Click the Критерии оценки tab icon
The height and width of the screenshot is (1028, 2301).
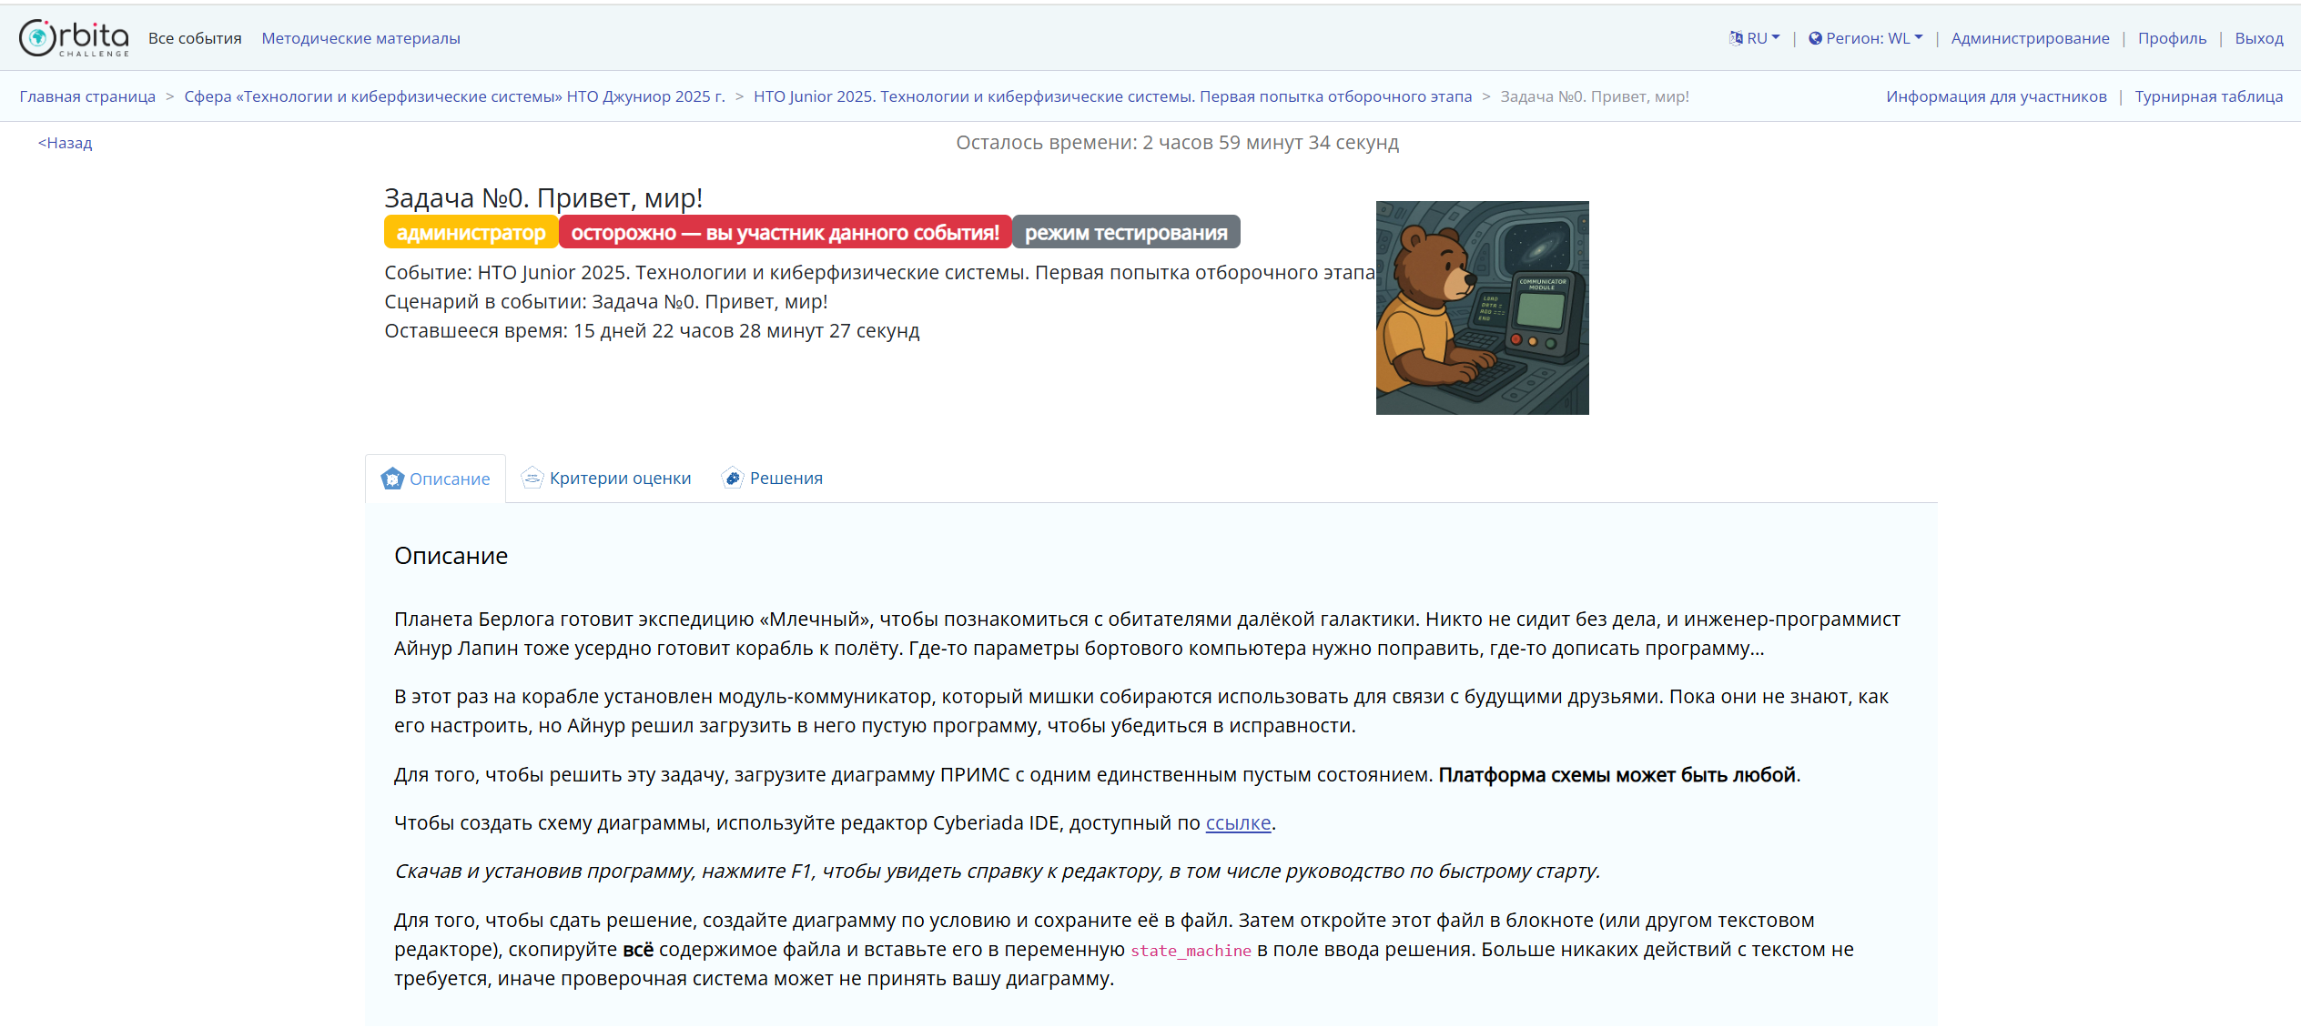click(x=532, y=478)
